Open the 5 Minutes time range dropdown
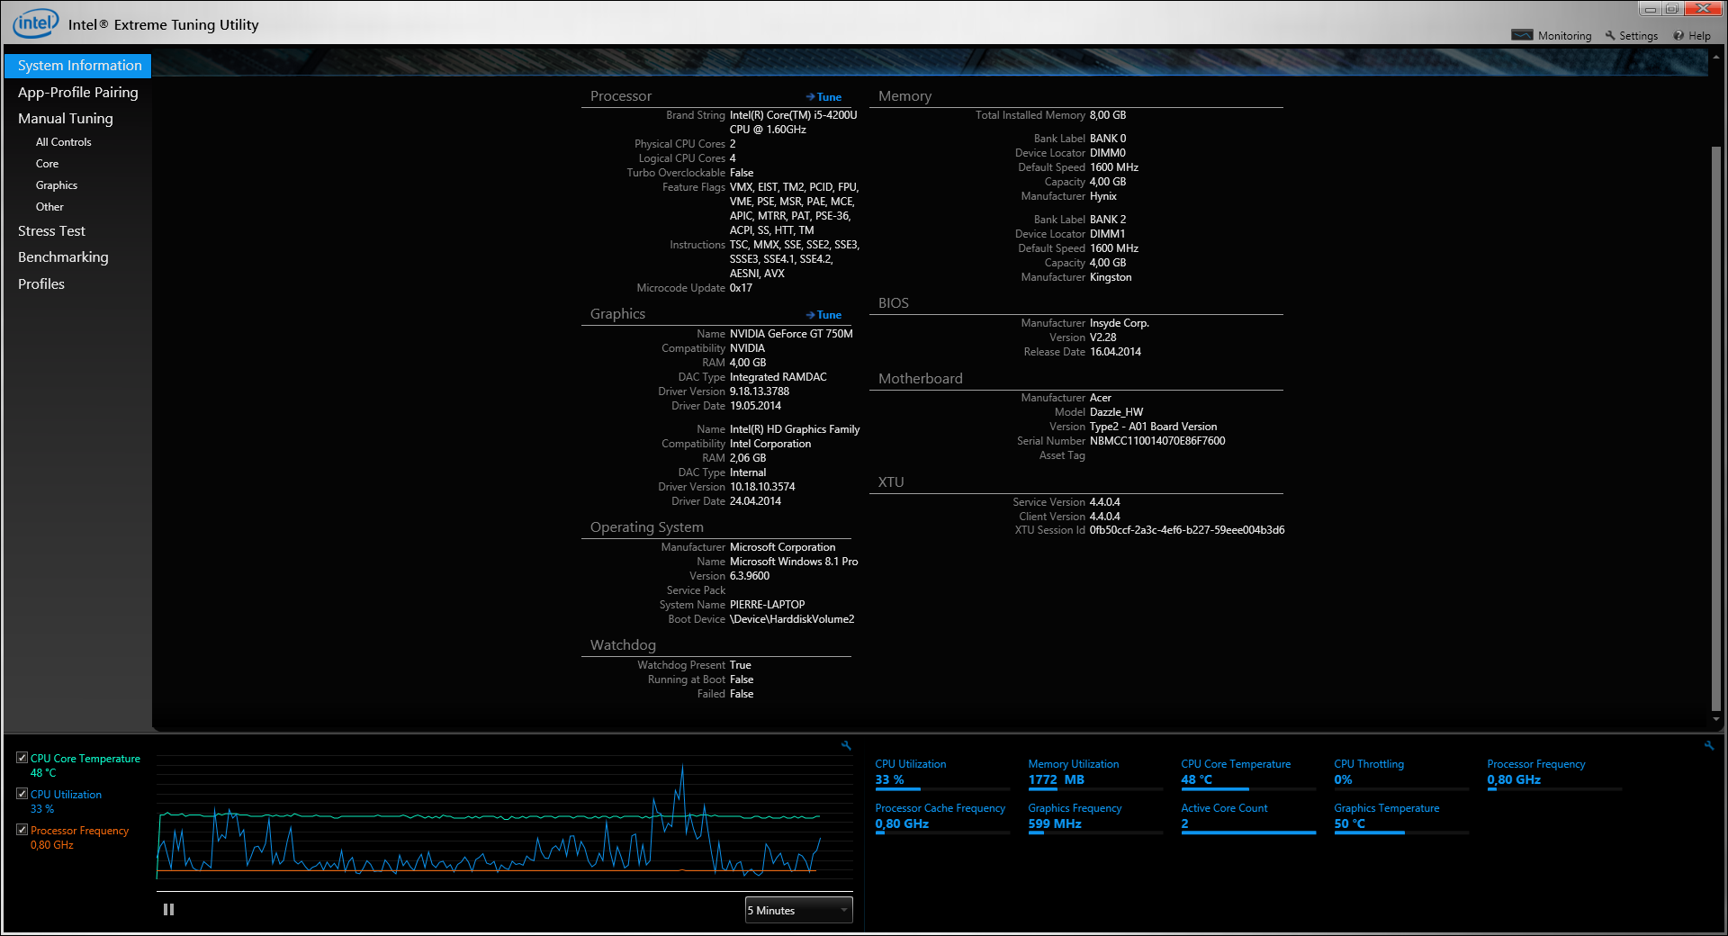The image size is (1728, 936). click(x=798, y=911)
